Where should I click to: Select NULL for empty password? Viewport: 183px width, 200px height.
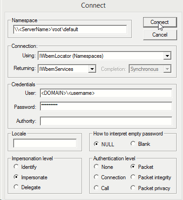pos(104,144)
